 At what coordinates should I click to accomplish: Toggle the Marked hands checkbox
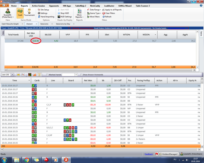(x=47, y=75)
